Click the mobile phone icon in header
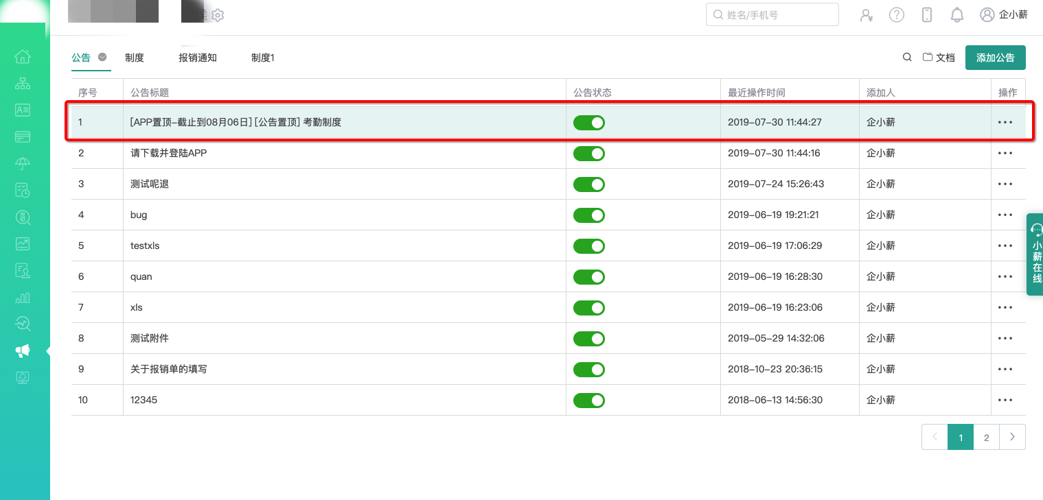 pyautogui.click(x=926, y=14)
